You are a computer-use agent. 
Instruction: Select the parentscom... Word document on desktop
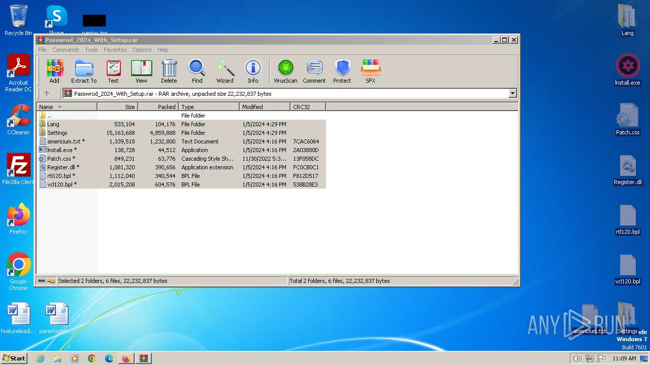tap(56, 318)
